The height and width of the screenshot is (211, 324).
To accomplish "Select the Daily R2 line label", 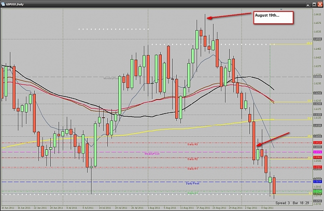I will click(x=192, y=159).
